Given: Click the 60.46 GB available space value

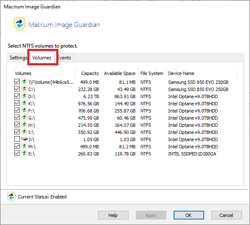Looking at the screenshot, I should click(x=126, y=118).
